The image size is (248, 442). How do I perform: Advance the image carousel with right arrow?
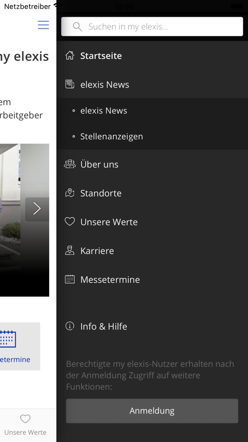pos(37,209)
